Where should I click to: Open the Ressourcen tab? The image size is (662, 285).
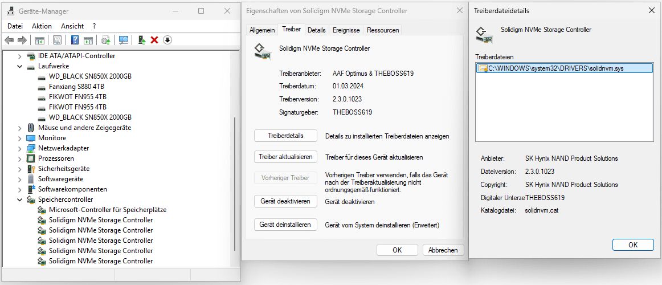pyautogui.click(x=382, y=30)
